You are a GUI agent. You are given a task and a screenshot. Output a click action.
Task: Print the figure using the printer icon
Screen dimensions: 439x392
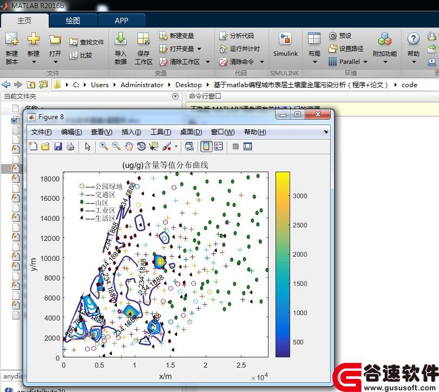[70, 146]
